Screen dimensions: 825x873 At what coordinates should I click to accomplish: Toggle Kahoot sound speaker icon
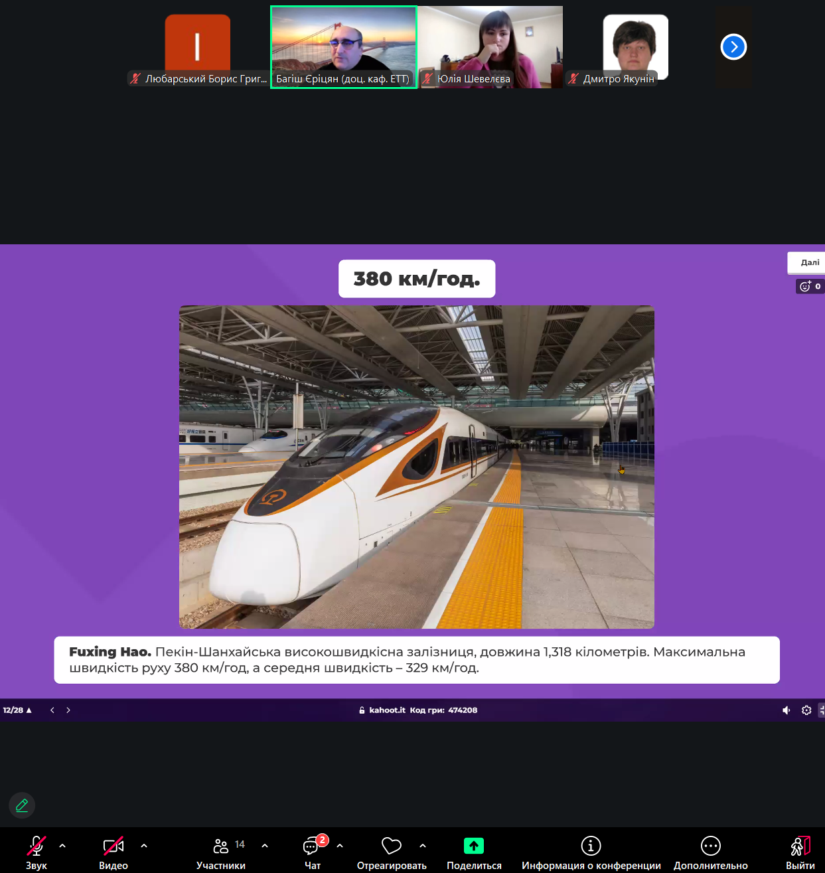tap(787, 710)
